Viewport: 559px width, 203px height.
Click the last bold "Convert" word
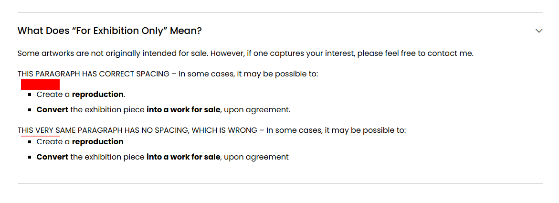coord(53,157)
